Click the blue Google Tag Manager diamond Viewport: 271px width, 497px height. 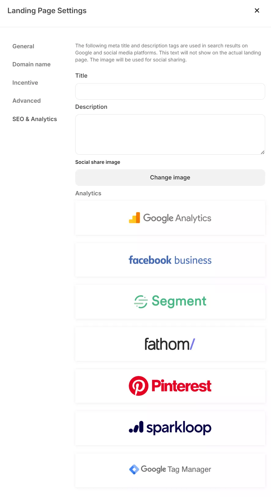134,469
